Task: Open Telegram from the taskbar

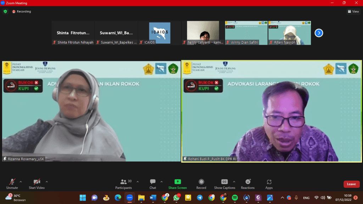Action: [200, 198]
